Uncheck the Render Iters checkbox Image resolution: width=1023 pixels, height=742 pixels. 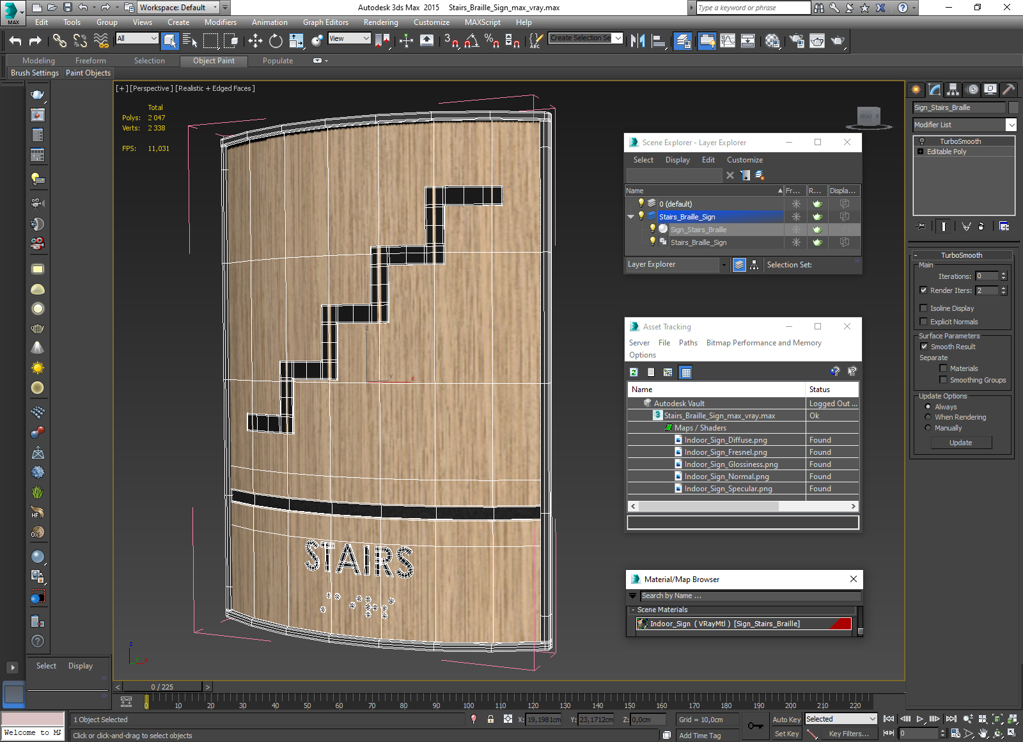[x=923, y=290]
